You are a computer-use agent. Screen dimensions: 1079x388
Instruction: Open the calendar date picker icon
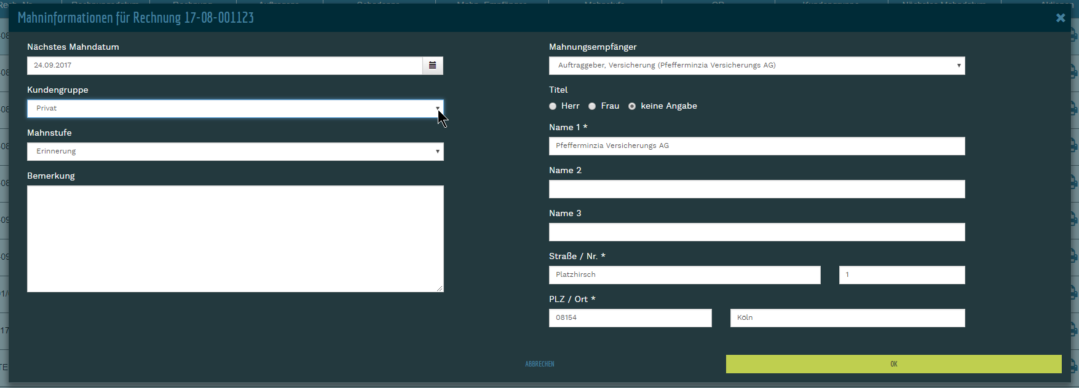pyautogui.click(x=432, y=66)
